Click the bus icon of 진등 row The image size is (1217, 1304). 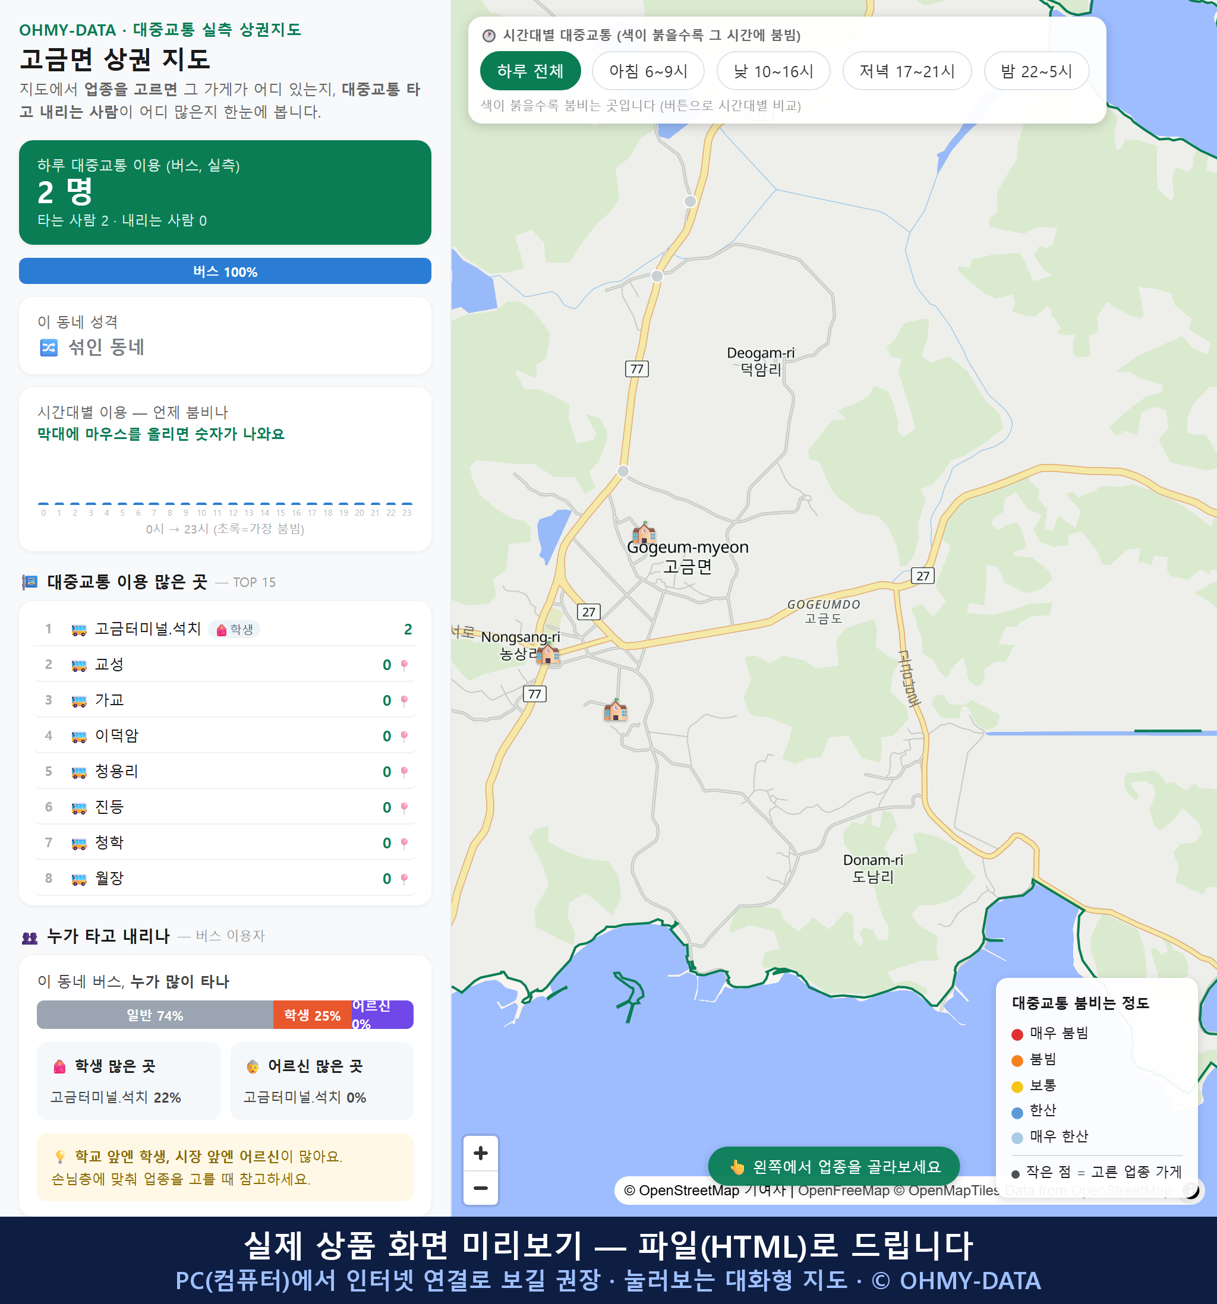point(78,807)
